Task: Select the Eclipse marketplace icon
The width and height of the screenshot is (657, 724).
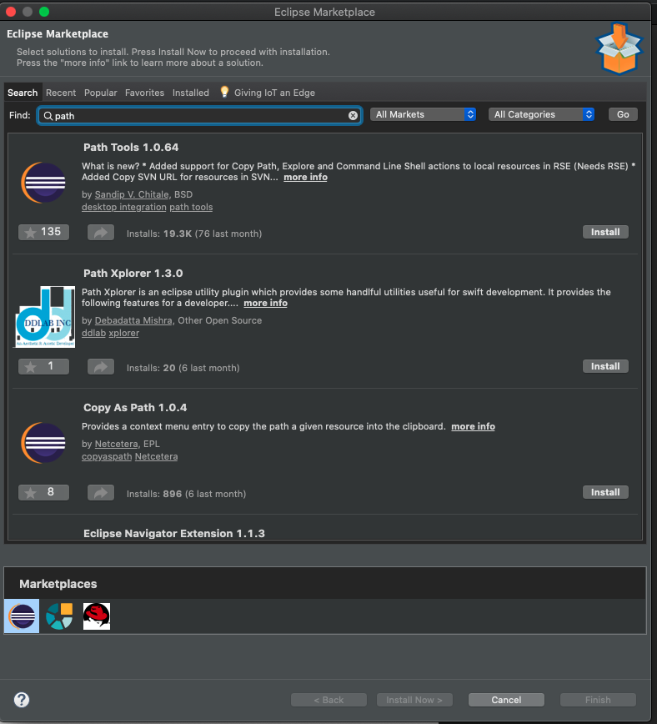Action: [22, 616]
